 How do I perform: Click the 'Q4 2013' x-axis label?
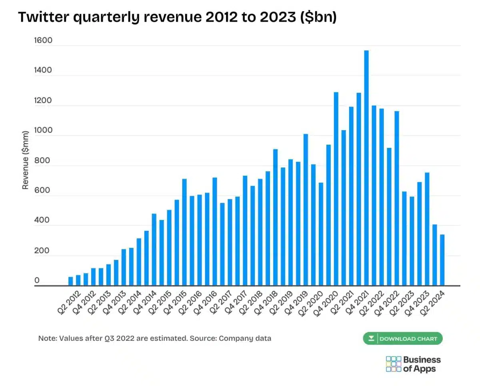(x=114, y=303)
